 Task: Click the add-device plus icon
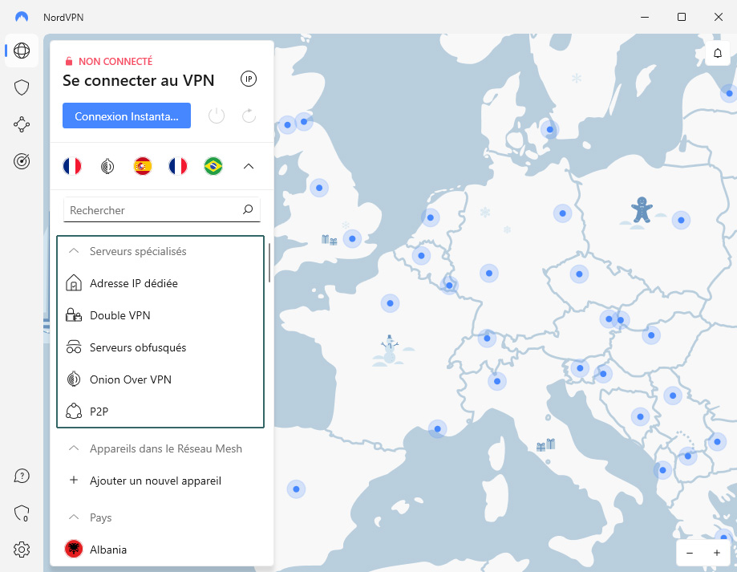tap(73, 480)
